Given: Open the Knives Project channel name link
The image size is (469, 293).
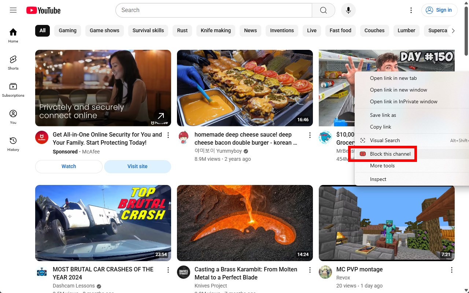Looking at the screenshot, I should point(211,286).
